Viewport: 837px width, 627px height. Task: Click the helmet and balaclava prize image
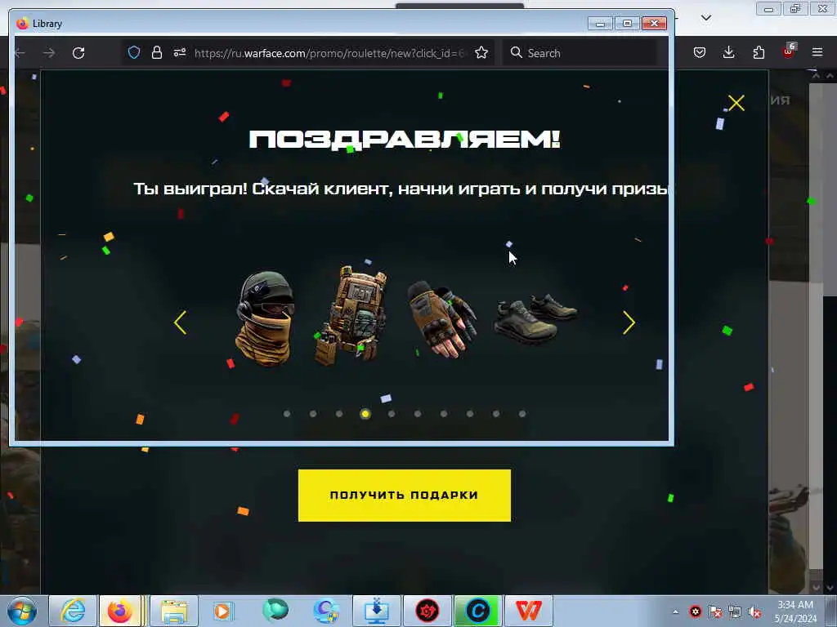point(266,319)
